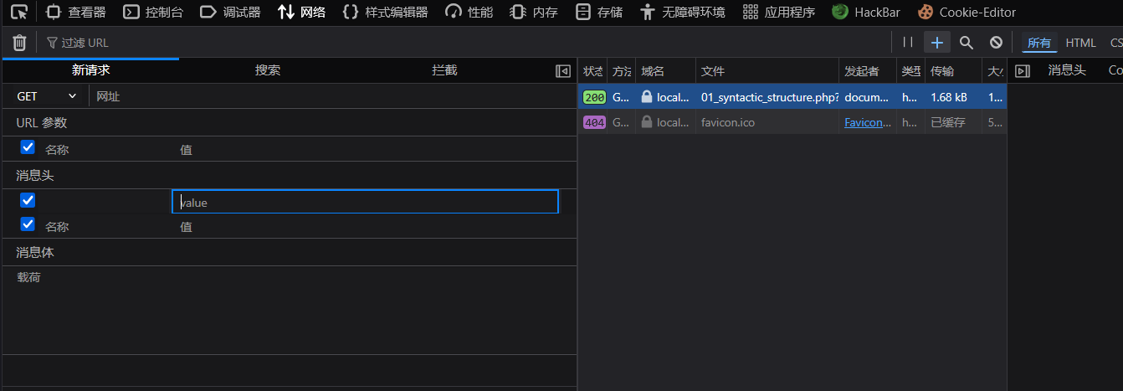Open the 无障碍环境 accessibility tab

[x=683, y=12]
